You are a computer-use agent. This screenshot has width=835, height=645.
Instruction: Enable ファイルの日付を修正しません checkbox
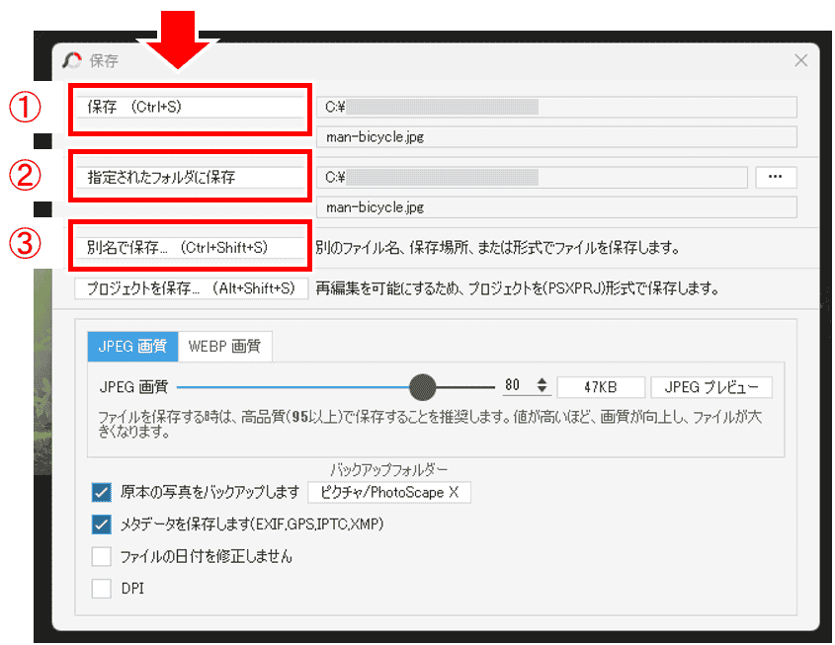(x=101, y=557)
